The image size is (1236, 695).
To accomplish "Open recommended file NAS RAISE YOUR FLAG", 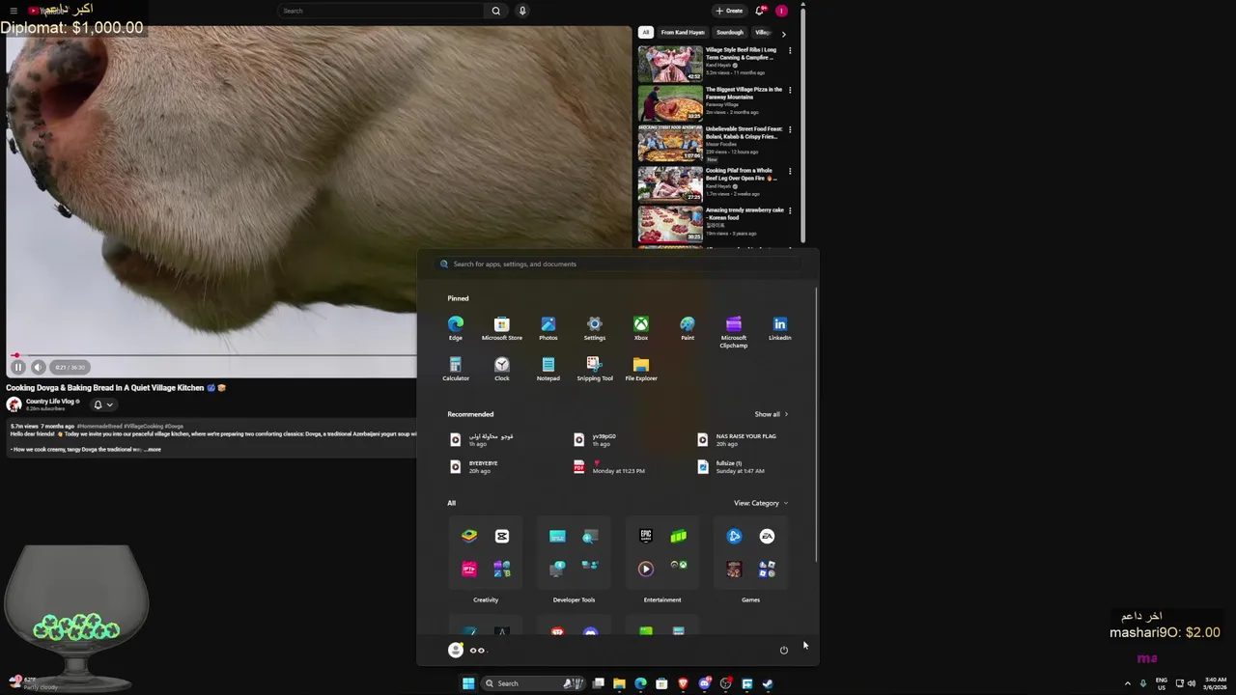I will tap(740, 439).
